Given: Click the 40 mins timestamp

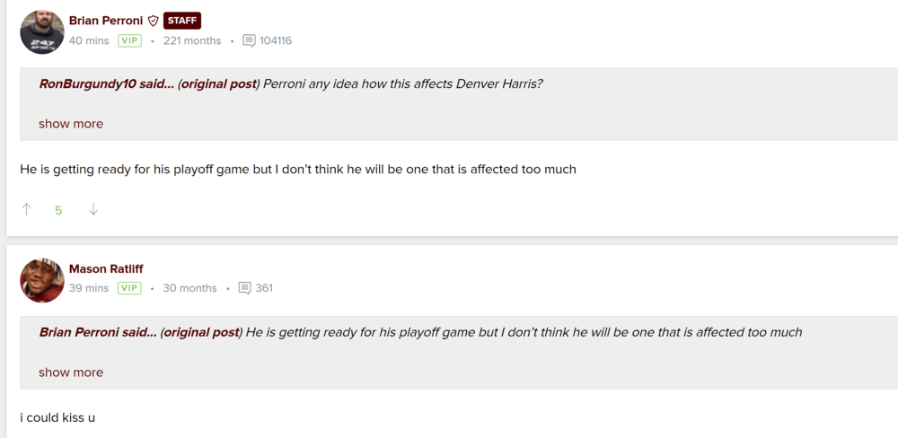Looking at the screenshot, I should coord(89,40).
